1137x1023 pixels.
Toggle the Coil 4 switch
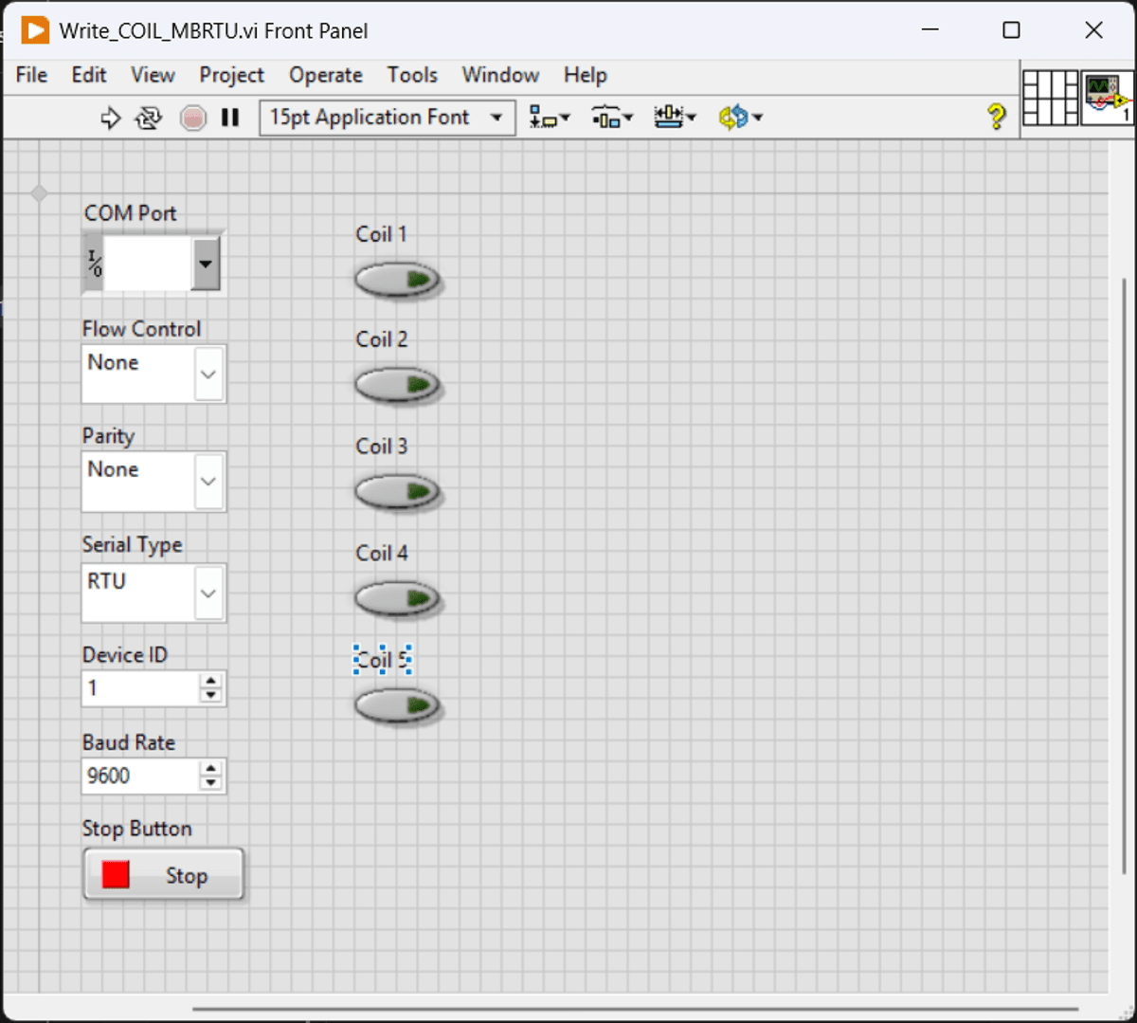pyautogui.click(x=397, y=599)
